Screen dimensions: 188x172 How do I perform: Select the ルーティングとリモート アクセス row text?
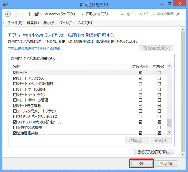[x=37, y=111]
